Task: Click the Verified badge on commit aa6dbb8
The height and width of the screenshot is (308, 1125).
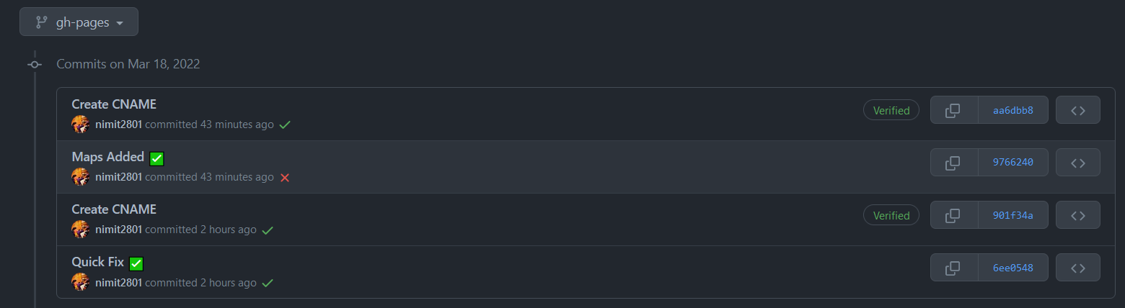Action: 891,110
